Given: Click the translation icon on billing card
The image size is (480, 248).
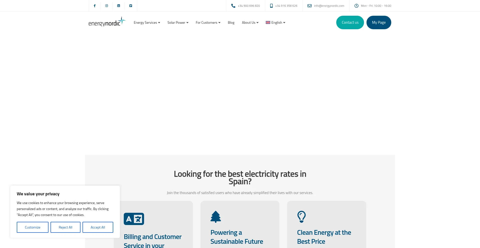Looking at the screenshot, I should pyautogui.click(x=134, y=219).
